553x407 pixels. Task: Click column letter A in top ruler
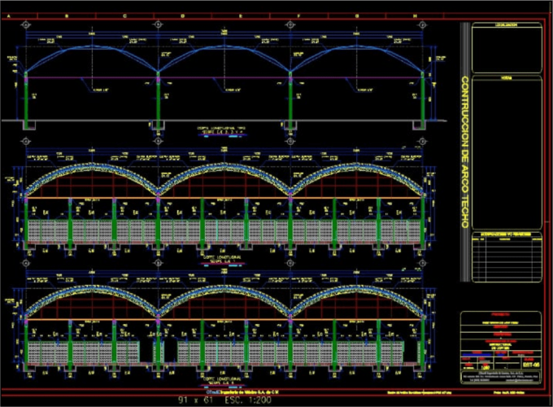[x=8, y=15]
